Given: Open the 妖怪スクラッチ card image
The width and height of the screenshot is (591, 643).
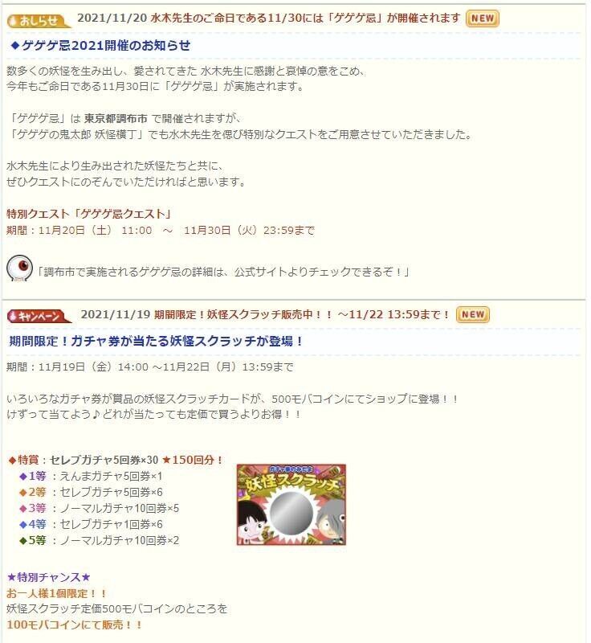Looking at the screenshot, I should click(x=291, y=505).
